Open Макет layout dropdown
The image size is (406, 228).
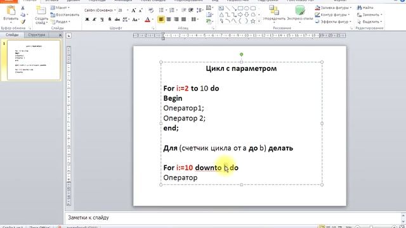click(60, 8)
